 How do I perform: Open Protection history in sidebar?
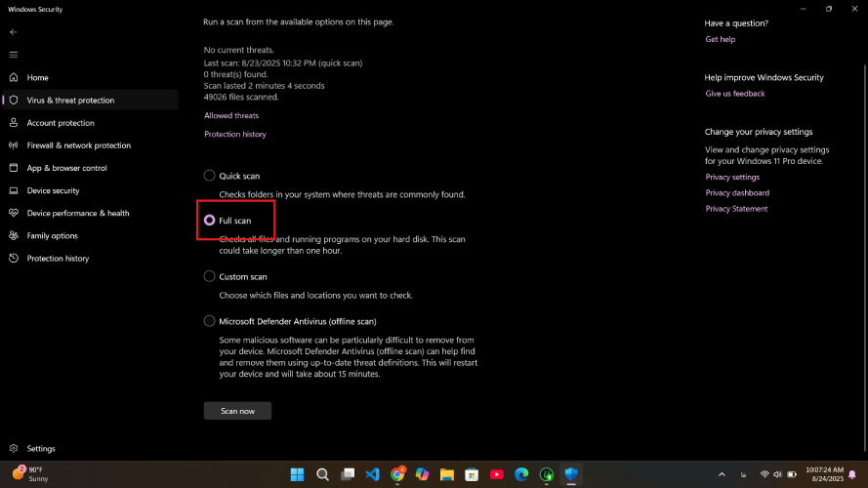tap(58, 259)
